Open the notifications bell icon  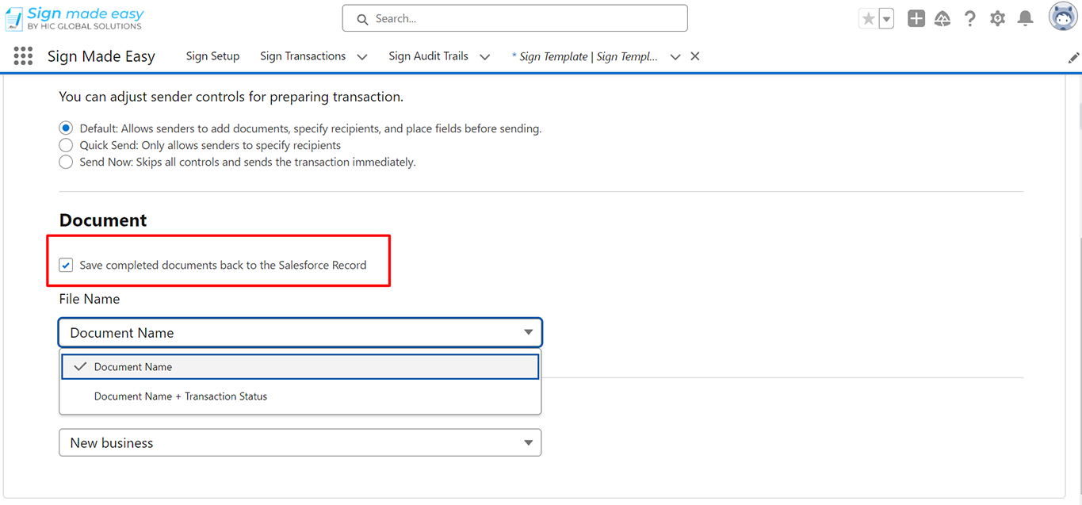[x=1026, y=19]
